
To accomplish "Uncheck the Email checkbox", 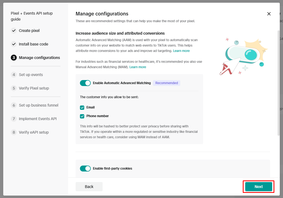I will (x=82, y=107).
